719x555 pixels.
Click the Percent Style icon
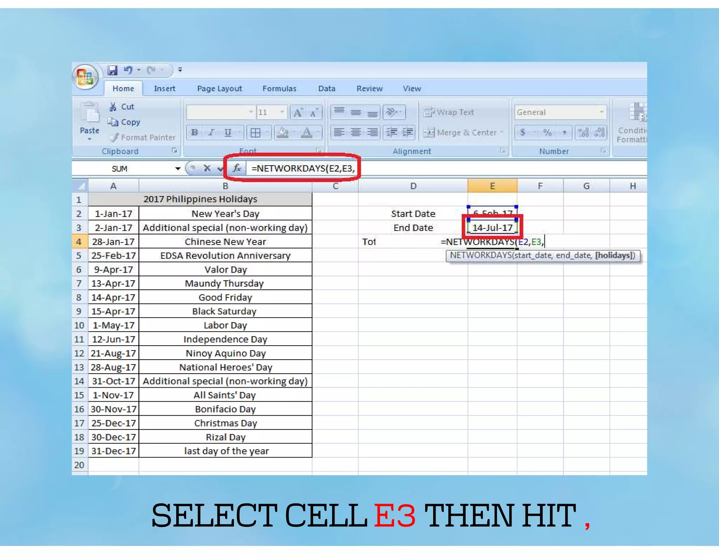pyautogui.click(x=547, y=133)
